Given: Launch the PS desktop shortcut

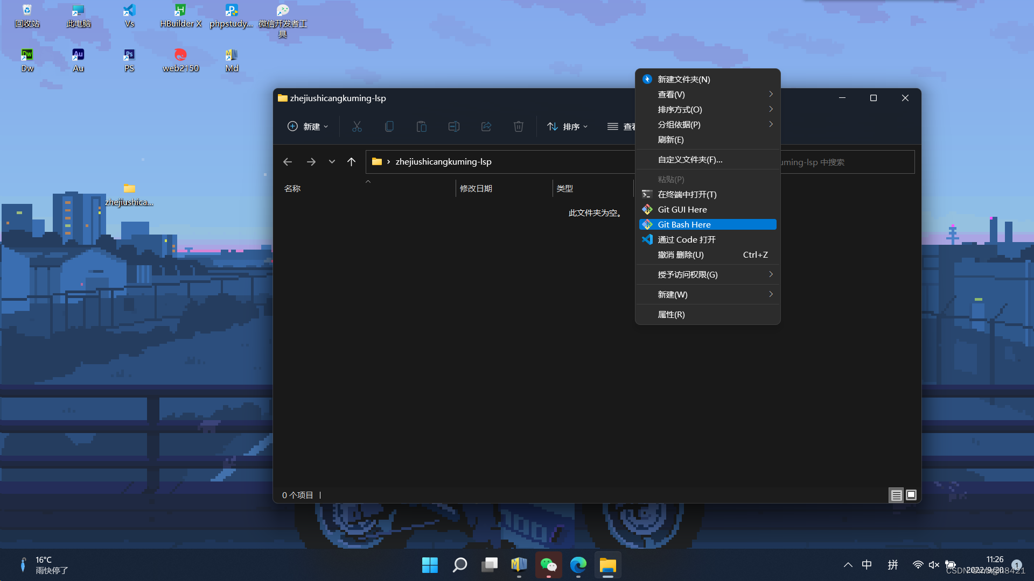Looking at the screenshot, I should coord(129,60).
